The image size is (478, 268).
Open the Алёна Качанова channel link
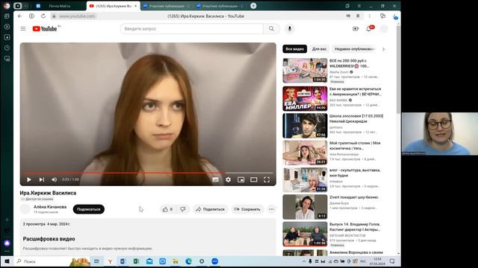tap(50, 207)
